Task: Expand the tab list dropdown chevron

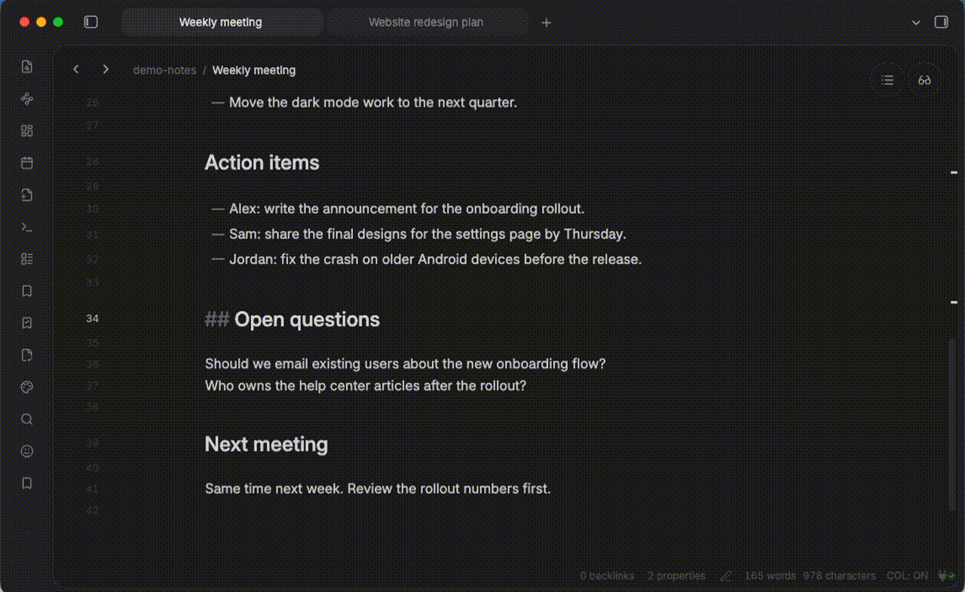Action: (x=916, y=23)
